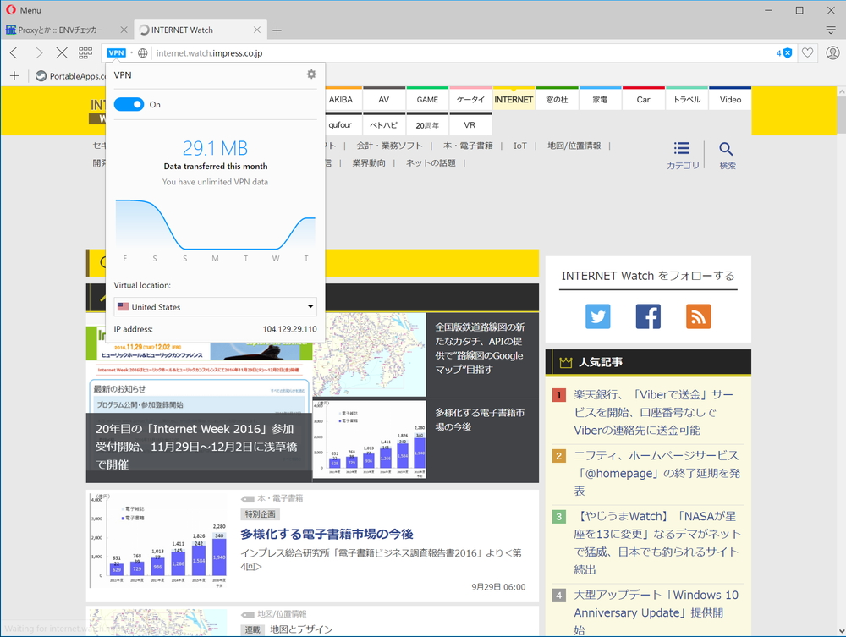The height and width of the screenshot is (637, 846).
Task: Open the 本・電子書籍 category link in navigation
Action: pyautogui.click(x=468, y=146)
